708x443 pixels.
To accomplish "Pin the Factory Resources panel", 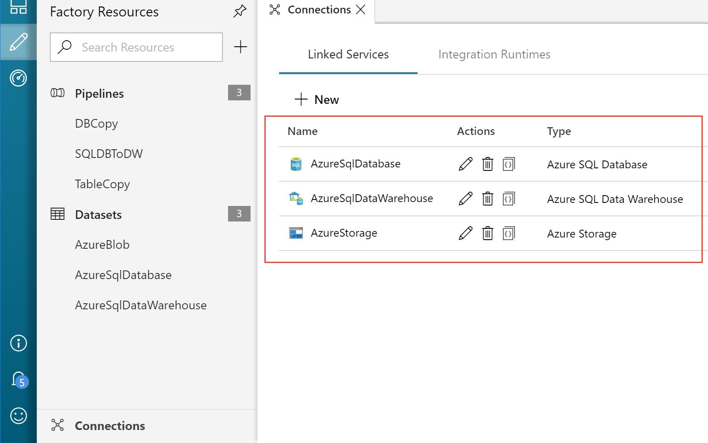I will [240, 11].
